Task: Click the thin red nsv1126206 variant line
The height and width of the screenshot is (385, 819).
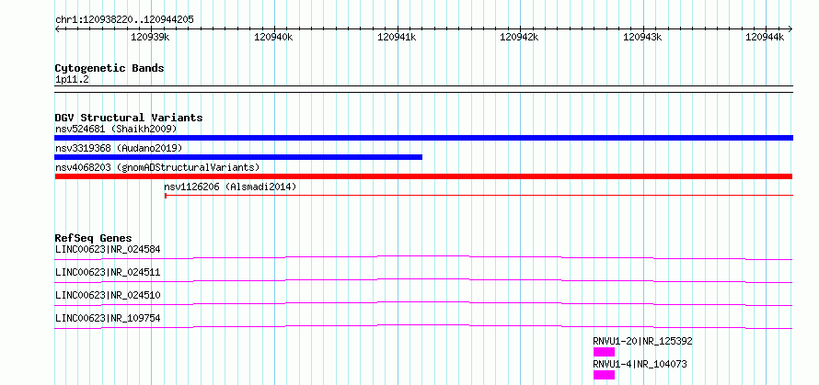Action: (x=479, y=195)
